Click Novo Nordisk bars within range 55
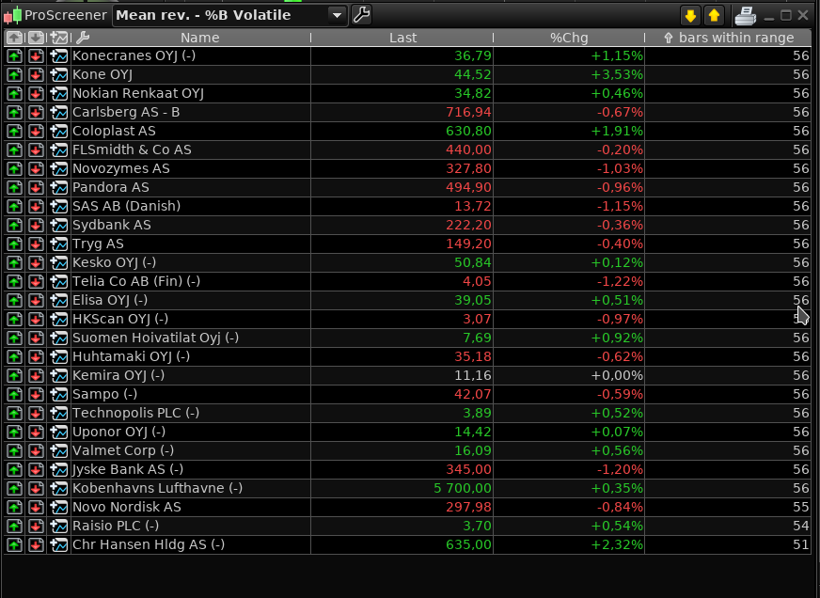Screen dimensions: 820x598 coord(800,508)
